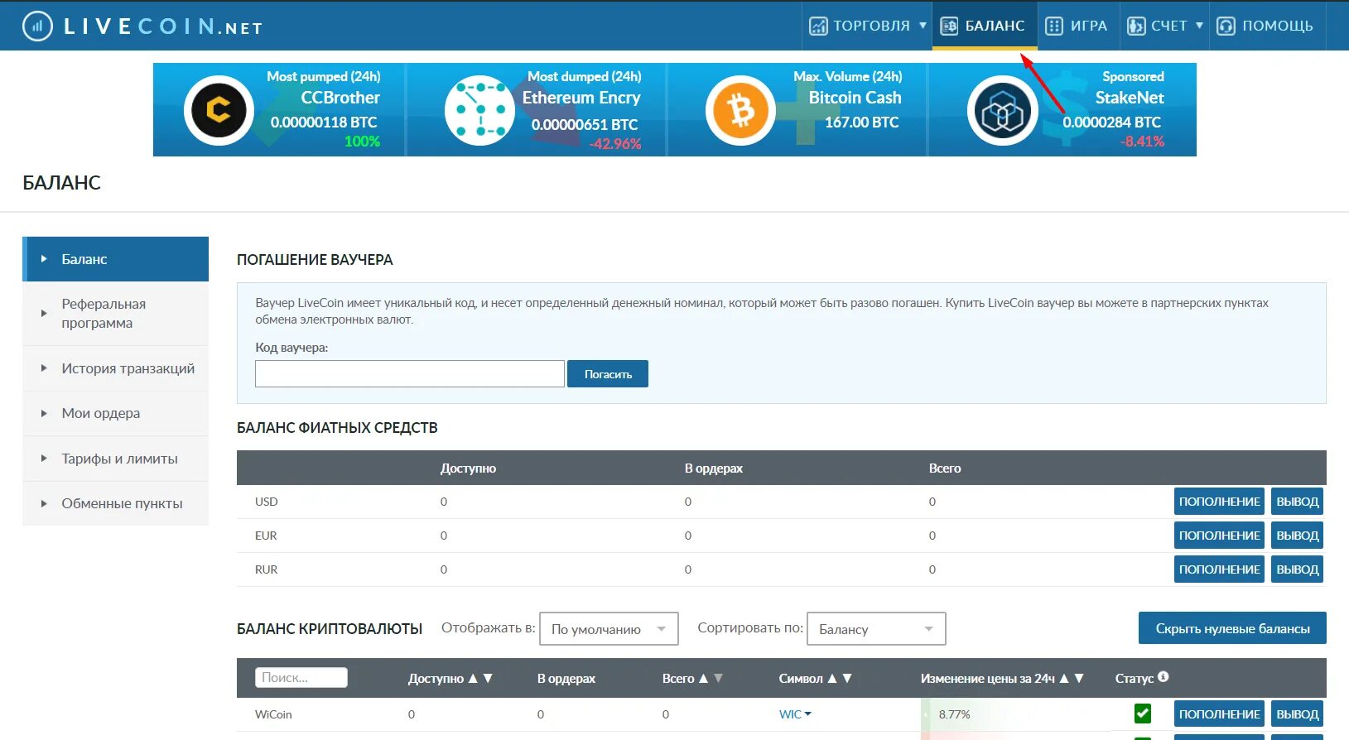Open the БАЛАНС menu tab
The height and width of the screenshot is (740, 1349).
(x=985, y=26)
